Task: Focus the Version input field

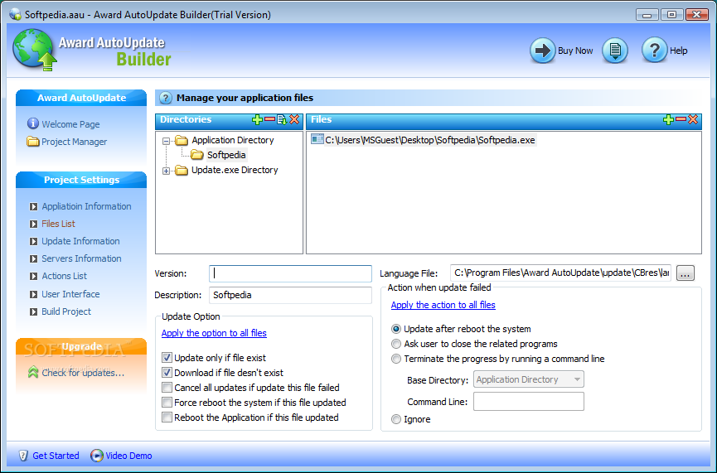Action: (x=290, y=273)
